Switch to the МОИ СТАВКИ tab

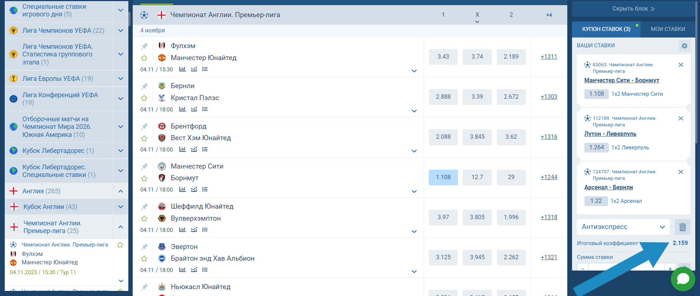coord(668,29)
